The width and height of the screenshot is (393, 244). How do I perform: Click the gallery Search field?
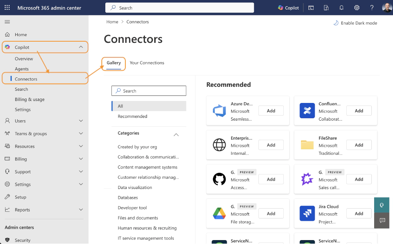coord(149,91)
